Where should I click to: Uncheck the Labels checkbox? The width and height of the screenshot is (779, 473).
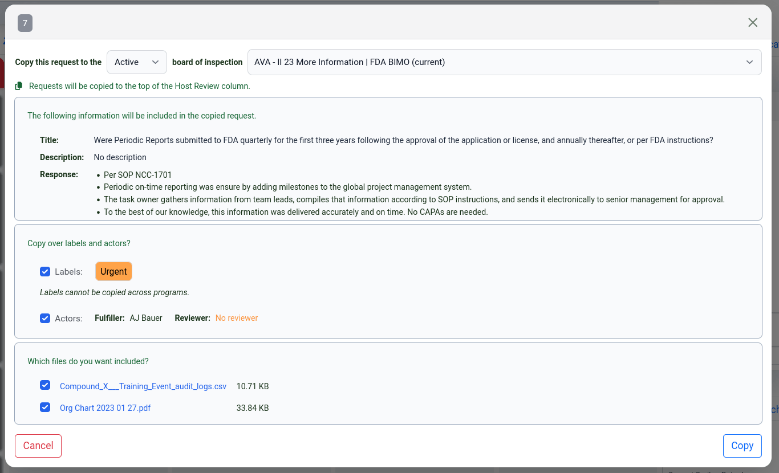point(45,272)
